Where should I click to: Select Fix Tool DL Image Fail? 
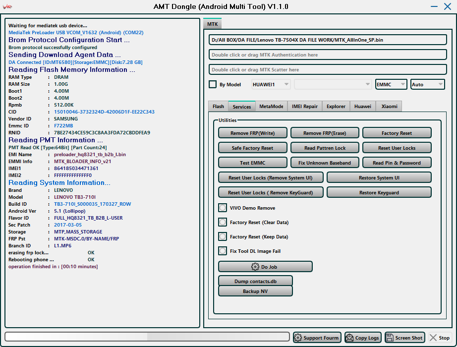[x=223, y=251]
